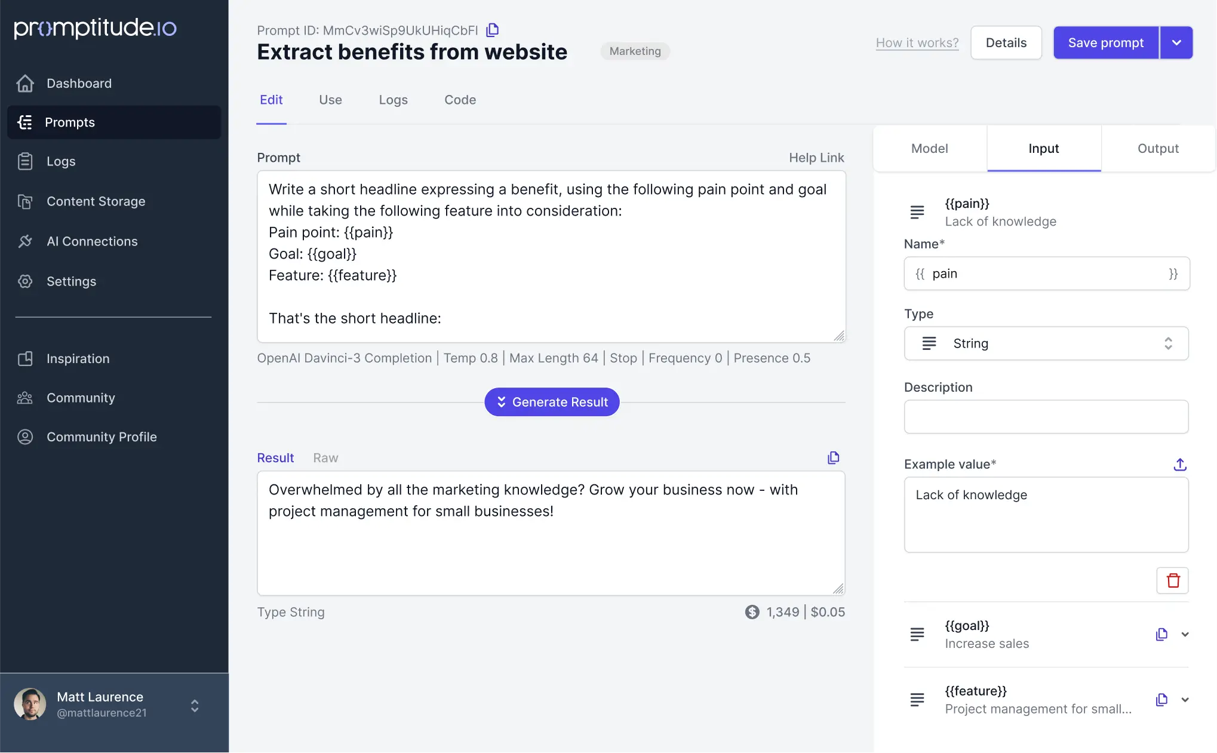The height and width of the screenshot is (753, 1217).
Task: Open Content Storage in sidebar
Action: (x=96, y=201)
